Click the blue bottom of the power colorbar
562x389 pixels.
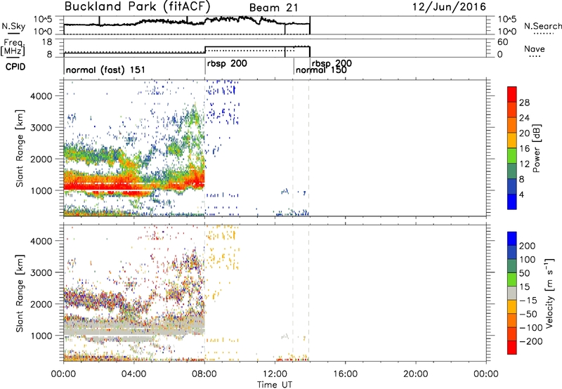tap(512, 202)
